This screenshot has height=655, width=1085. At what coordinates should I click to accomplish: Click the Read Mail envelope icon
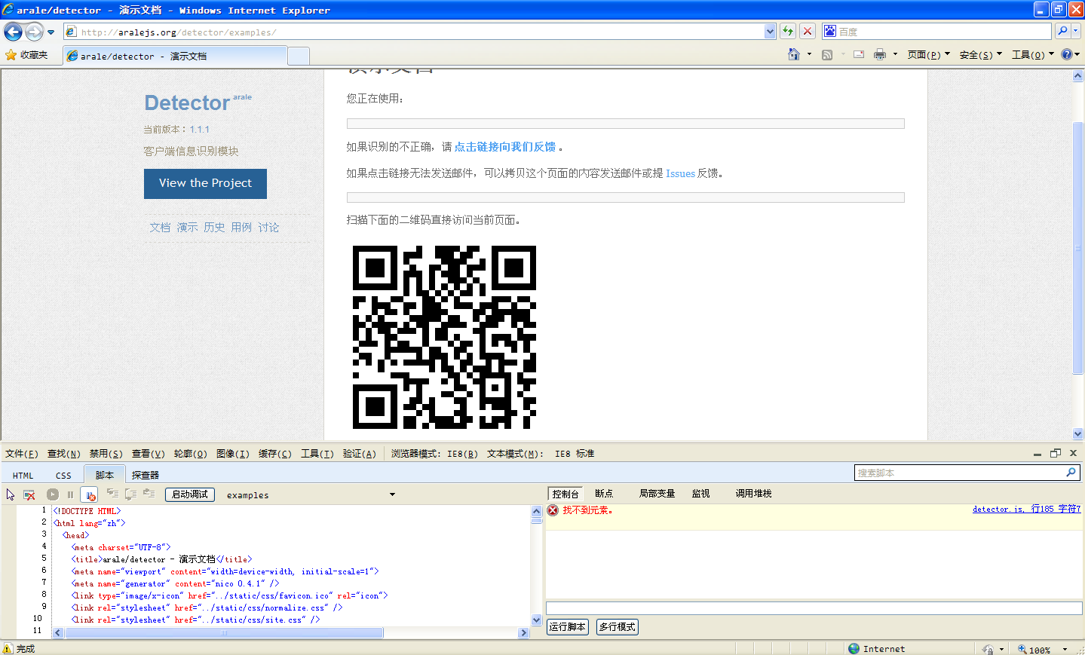(859, 54)
